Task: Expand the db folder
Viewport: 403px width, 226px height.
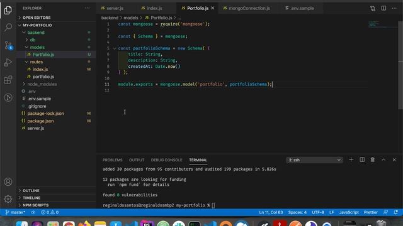Action: pos(33,40)
